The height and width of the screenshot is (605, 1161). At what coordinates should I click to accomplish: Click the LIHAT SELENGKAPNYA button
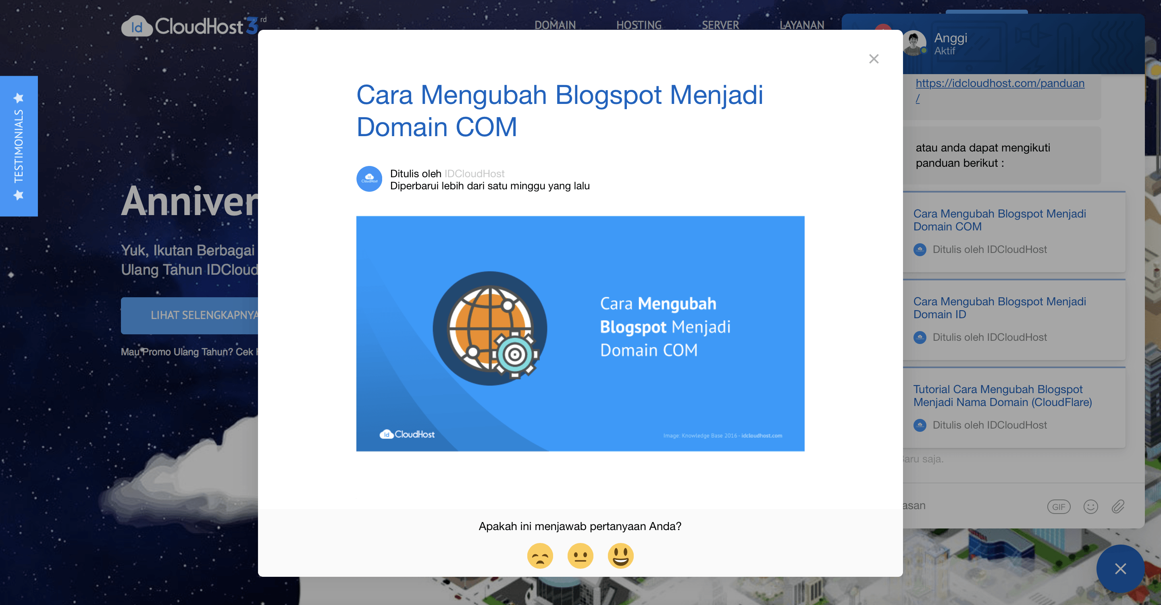click(x=190, y=315)
